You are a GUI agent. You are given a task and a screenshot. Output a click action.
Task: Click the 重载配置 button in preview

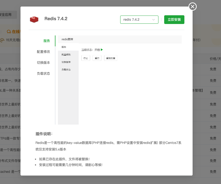click(x=111, y=58)
